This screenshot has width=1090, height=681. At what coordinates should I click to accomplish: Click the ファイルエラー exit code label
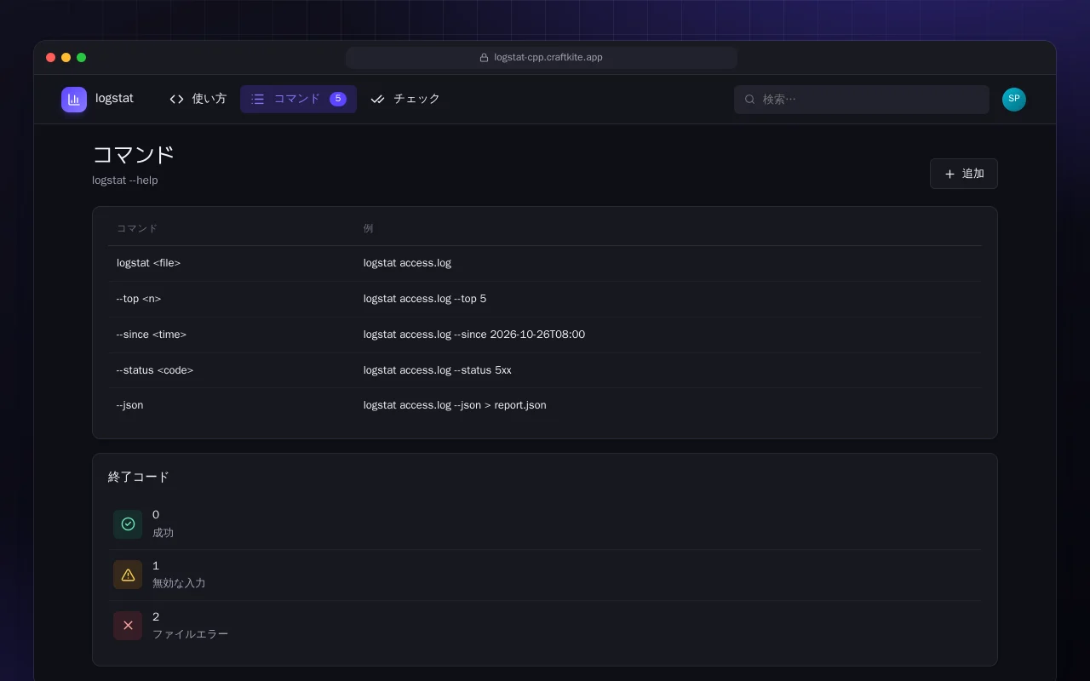pyautogui.click(x=190, y=634)
